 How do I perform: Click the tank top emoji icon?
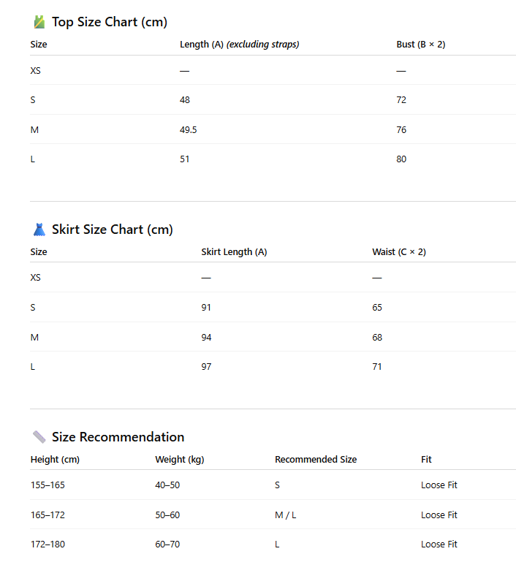(39, 22)
